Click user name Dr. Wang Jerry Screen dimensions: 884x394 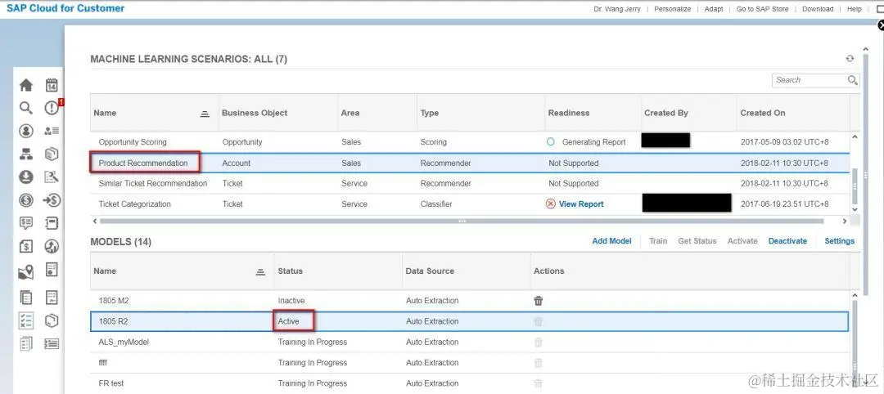click(617, 9)
